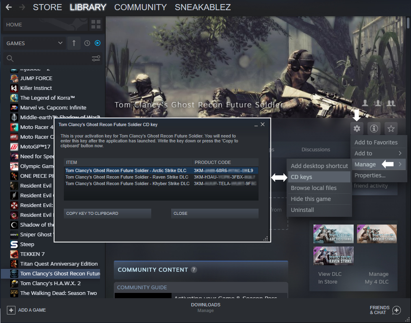This screenshot has height=323, width=411.
Task: Click the ITEM column header
Action: pos(128,162)
